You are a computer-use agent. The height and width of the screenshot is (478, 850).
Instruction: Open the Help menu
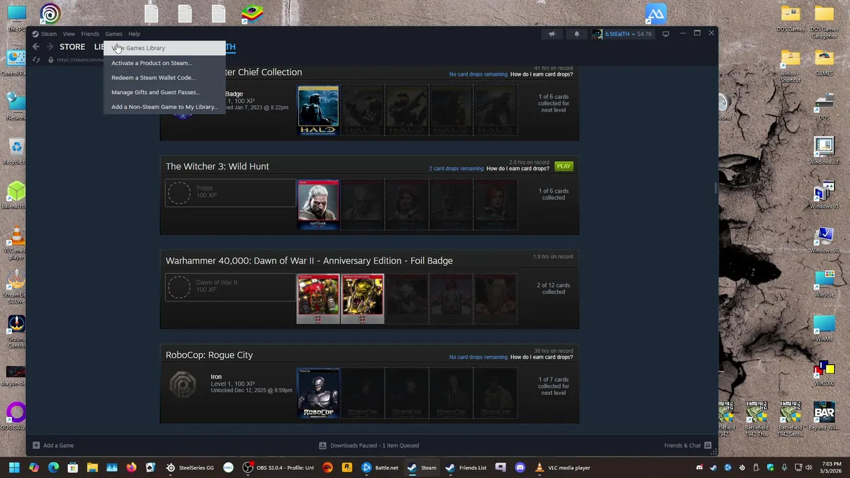click(134, 34)
